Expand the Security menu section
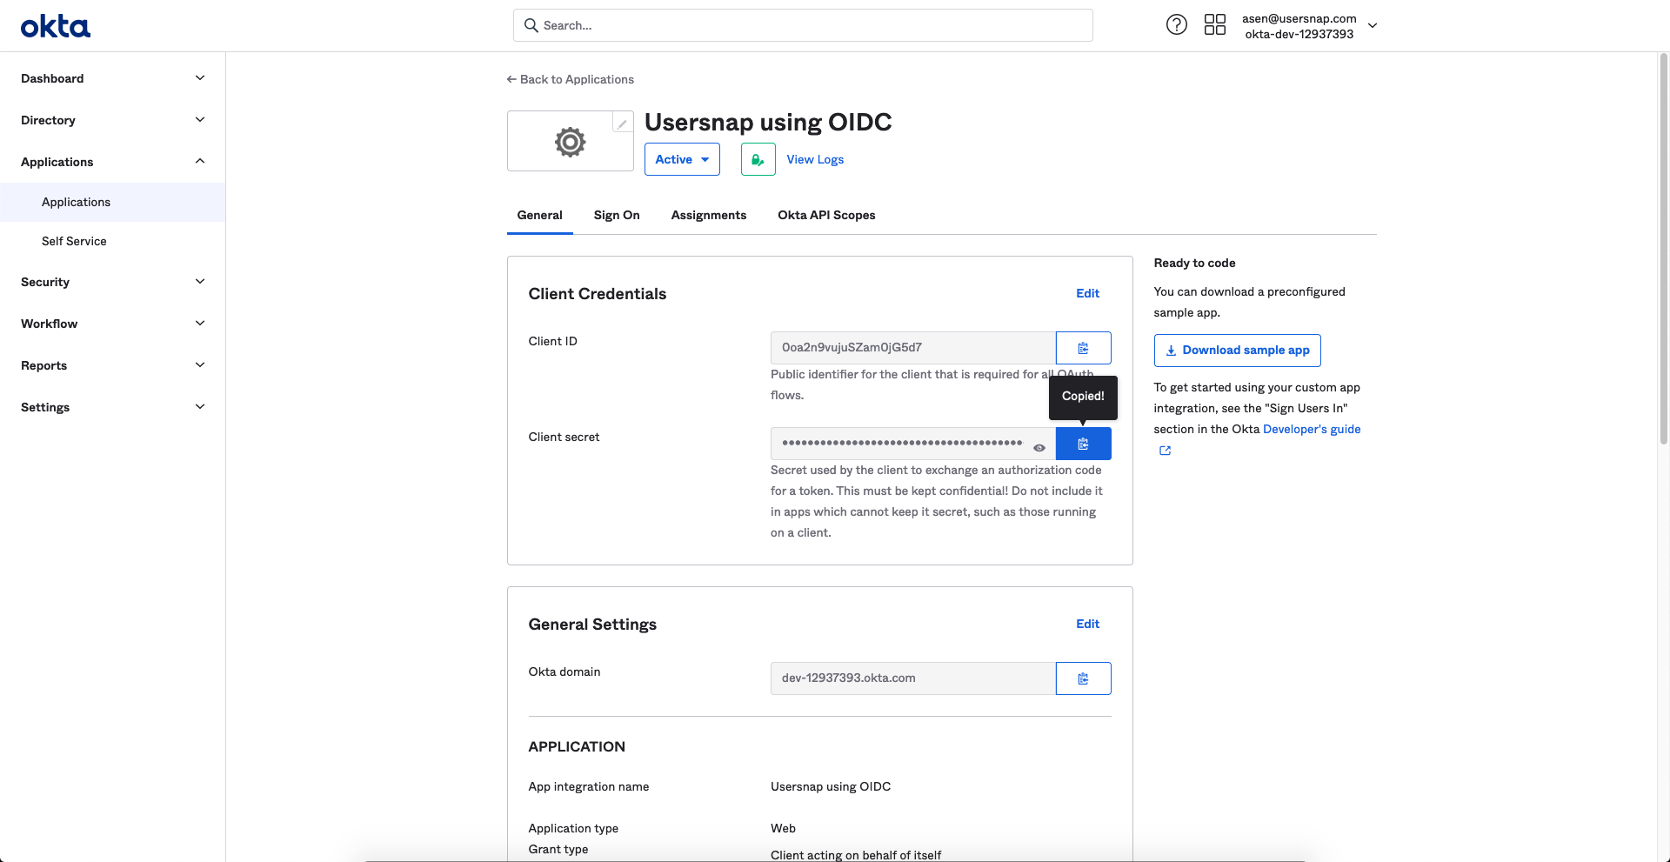The image size is (1670, 862). point(113,282)
